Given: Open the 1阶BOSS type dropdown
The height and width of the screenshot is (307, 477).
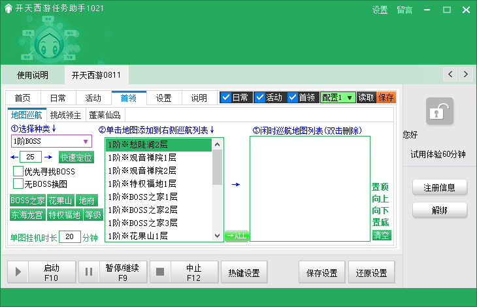Looking at the screenshot, I should point(85,141).
